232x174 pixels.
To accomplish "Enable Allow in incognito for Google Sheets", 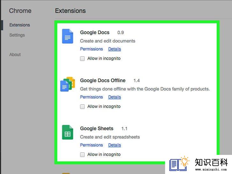I will click(82, 155).
